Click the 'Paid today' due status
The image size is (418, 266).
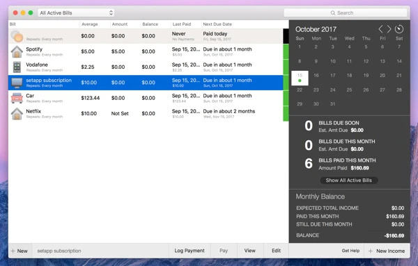tap(215, 34)
